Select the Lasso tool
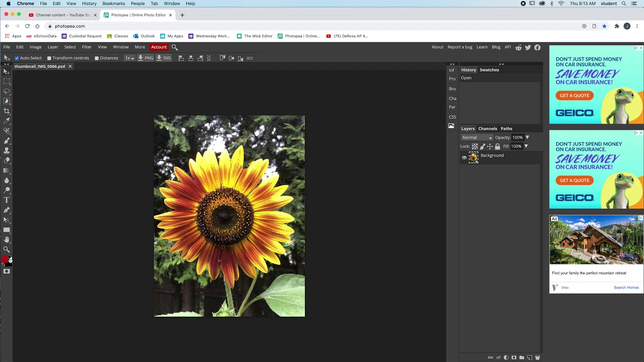 tap(7, 92)
